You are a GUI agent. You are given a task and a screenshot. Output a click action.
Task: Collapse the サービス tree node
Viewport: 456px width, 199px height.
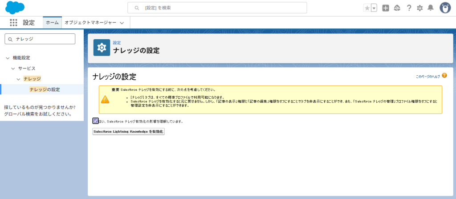tap(13, 68)
